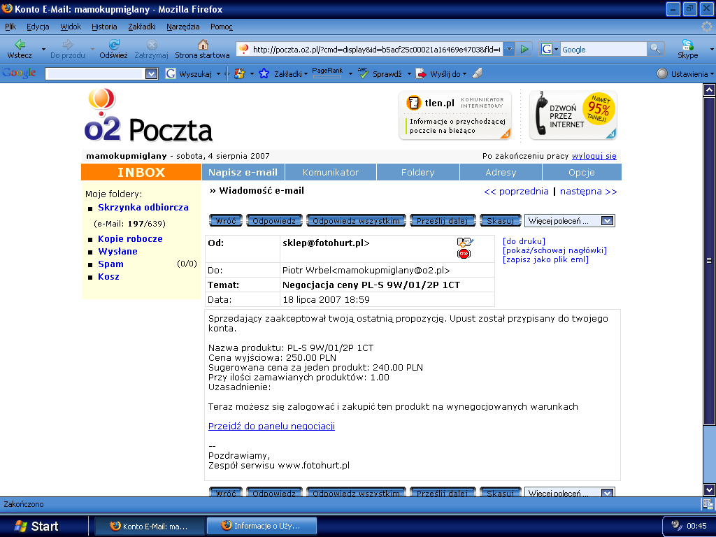
Task: Expand the Google toolbar search box dropdown
Action: (151, 73)
